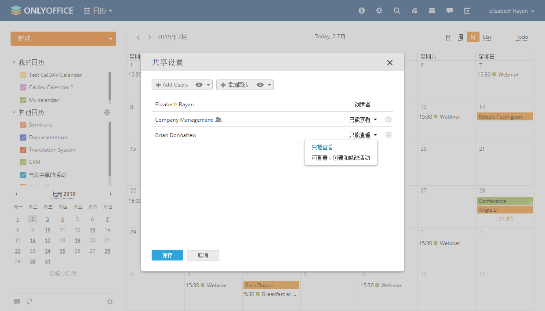Click the 保存 button

167,255
